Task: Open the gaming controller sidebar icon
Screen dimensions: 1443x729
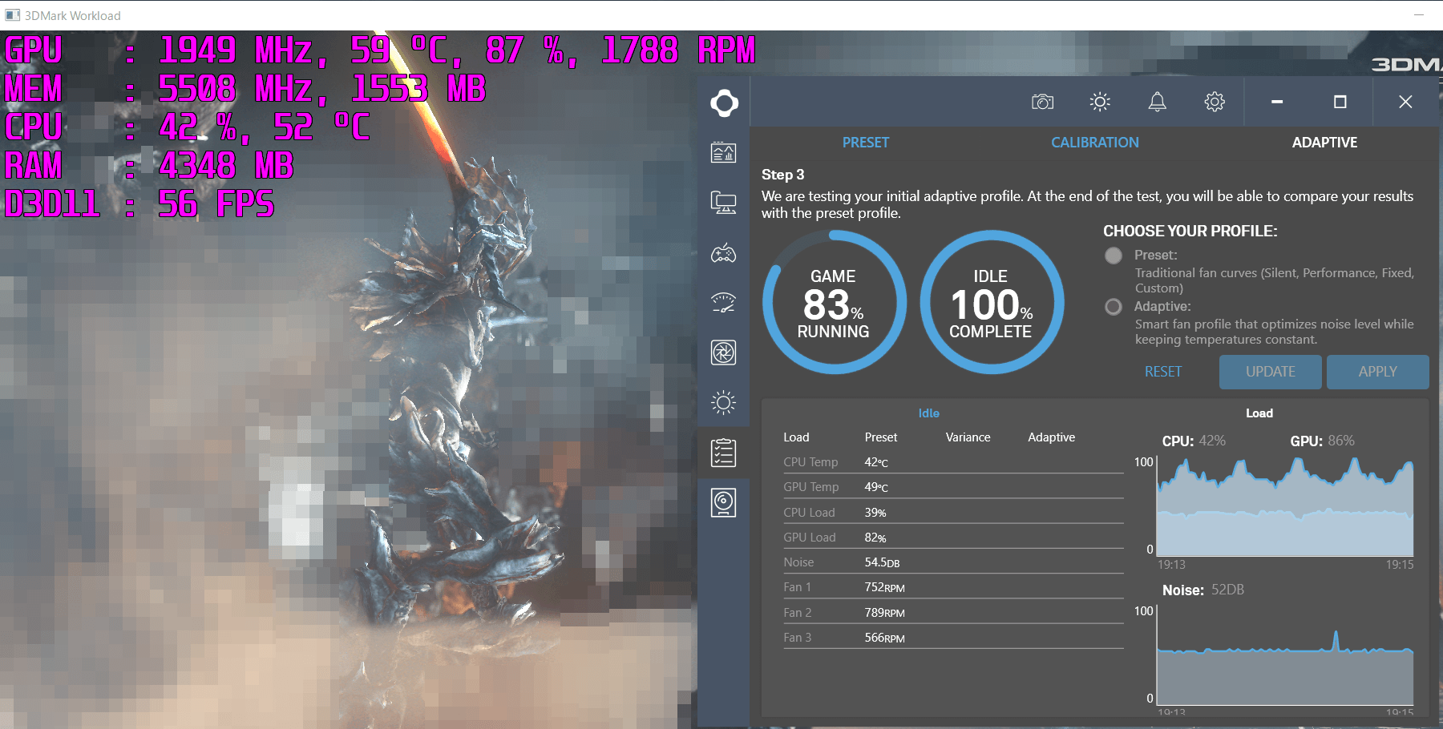Action: (724, 253)
